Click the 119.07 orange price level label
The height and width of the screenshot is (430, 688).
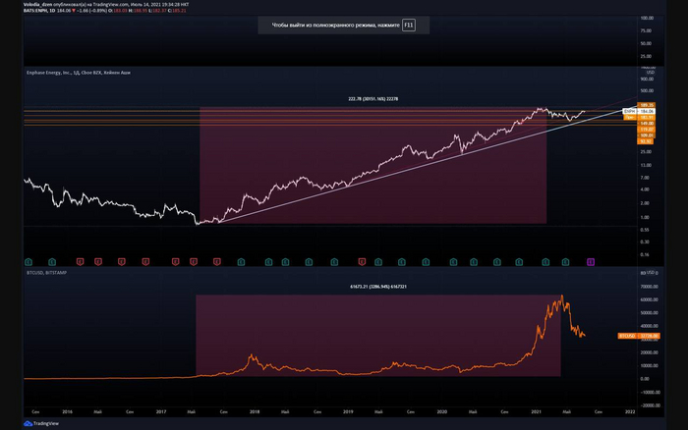pos(647,129)
